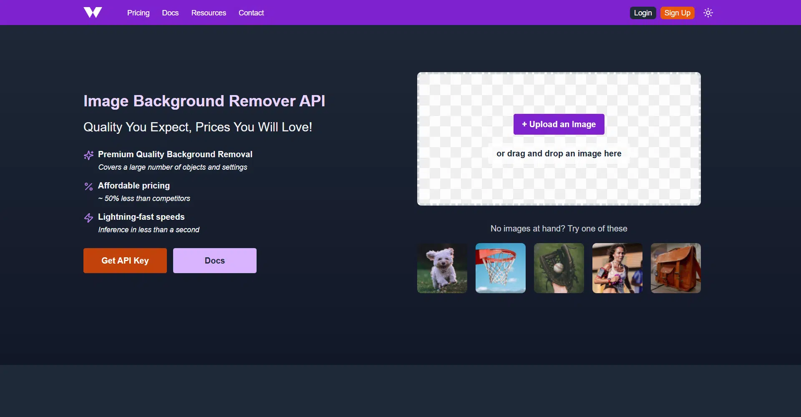Click the lightning bolt icon beside Lightning-fast speeds
This screenshot has height=417, width=801.
tap(88, 218)
